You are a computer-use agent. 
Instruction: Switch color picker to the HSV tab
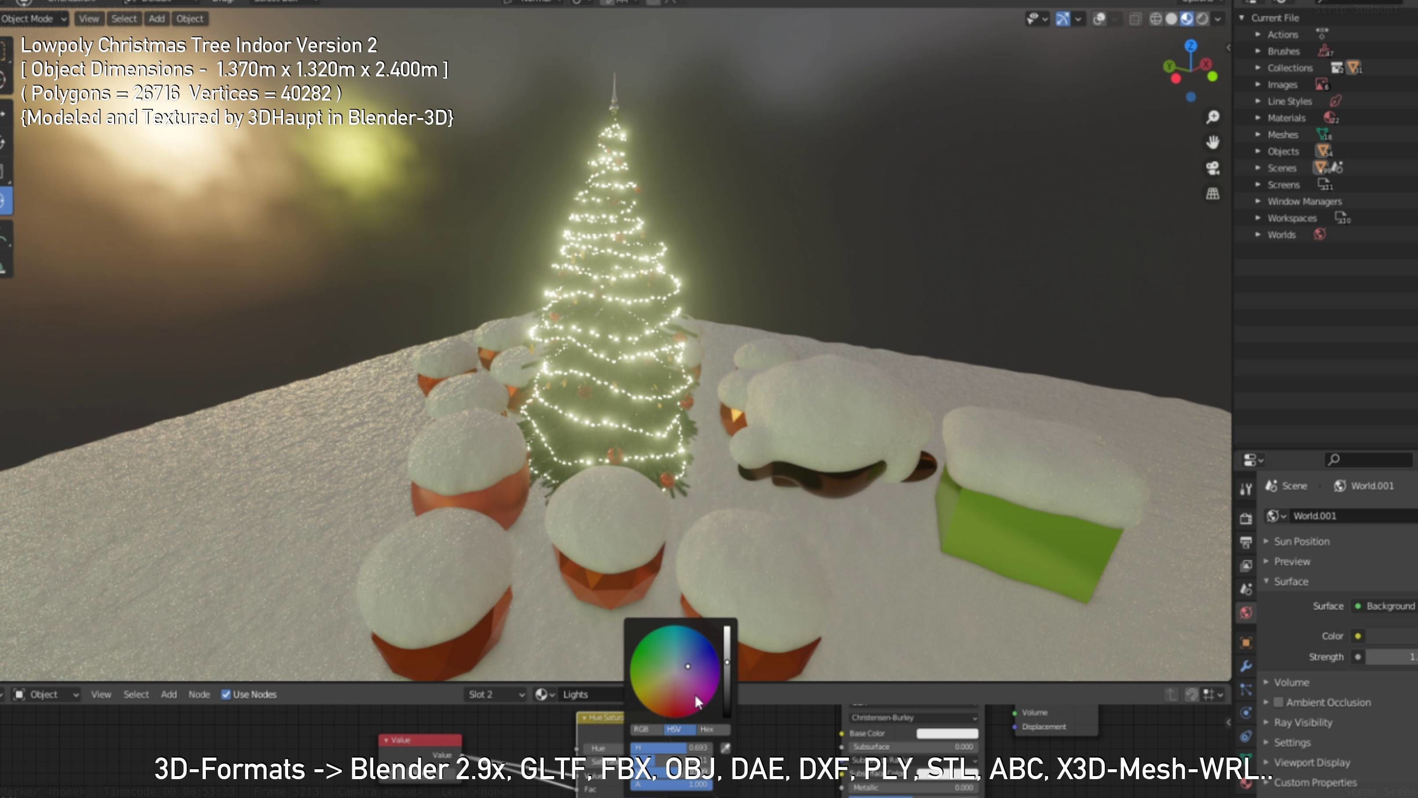point(680,729)
